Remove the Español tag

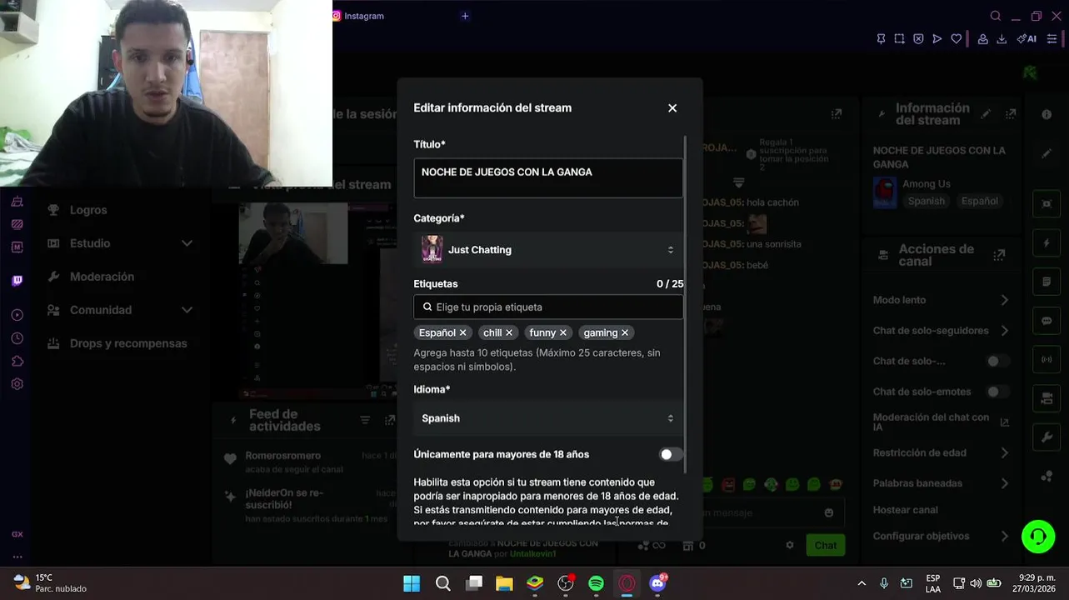coord(462,332)
